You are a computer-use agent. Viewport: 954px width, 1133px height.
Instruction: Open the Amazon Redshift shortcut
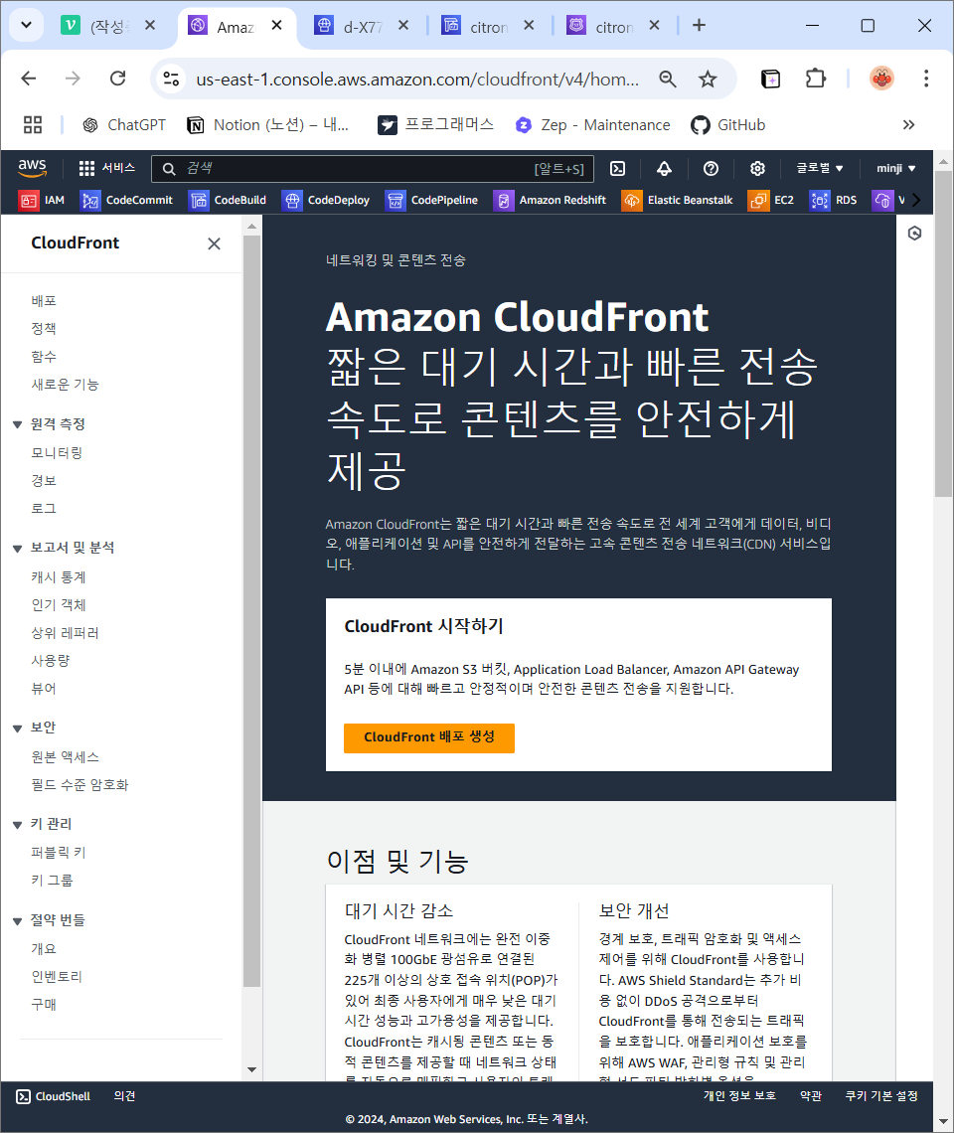pyautogui.click(x=550, y=200)
